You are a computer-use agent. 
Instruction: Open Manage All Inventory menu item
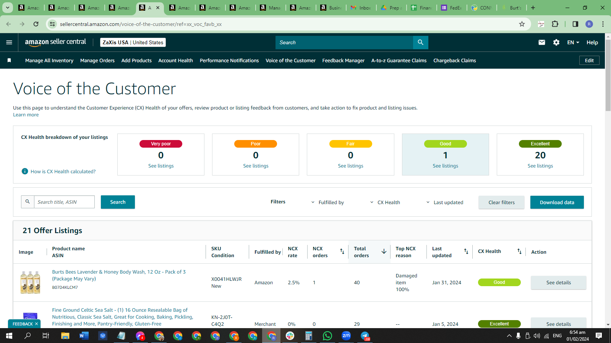point(49,60)
